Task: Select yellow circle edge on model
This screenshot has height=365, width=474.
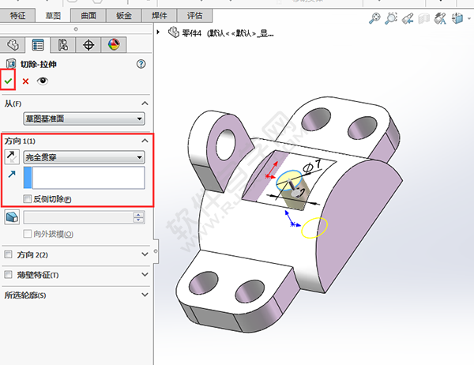Action: (x=314, y=228)
